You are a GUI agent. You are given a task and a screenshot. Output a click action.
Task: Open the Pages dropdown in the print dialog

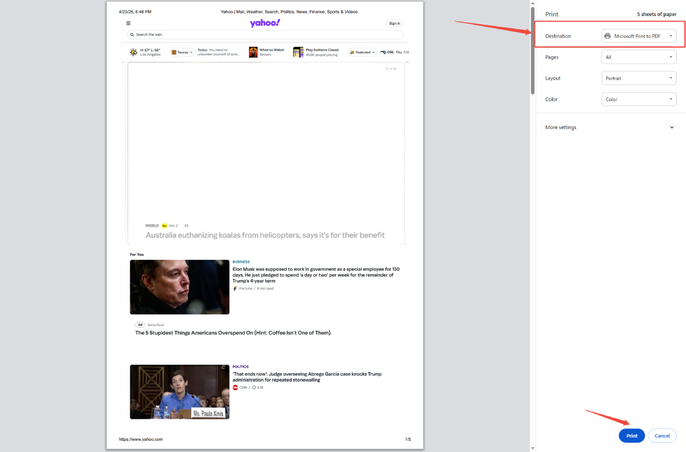click(x=639, y=57)
